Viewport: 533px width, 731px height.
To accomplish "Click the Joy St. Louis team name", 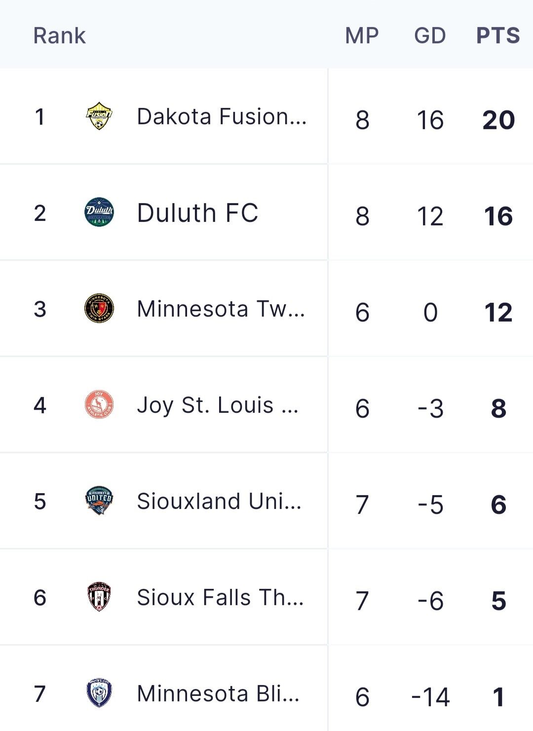I will pyautogui.click(x=218, y=405).
